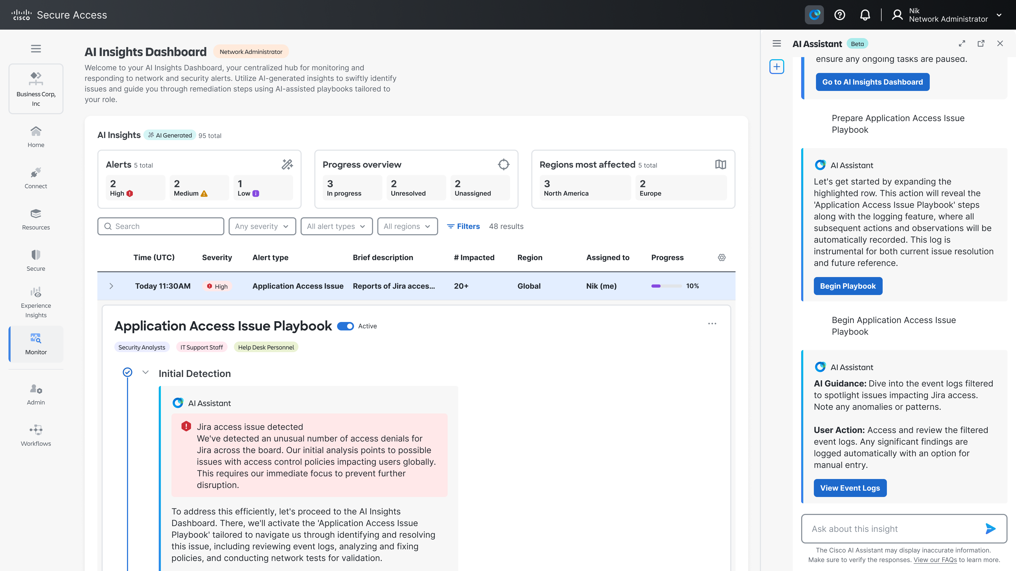
Task: Start a new chat with plus icon
Action: pyautogui.click(x=777, y=67)
